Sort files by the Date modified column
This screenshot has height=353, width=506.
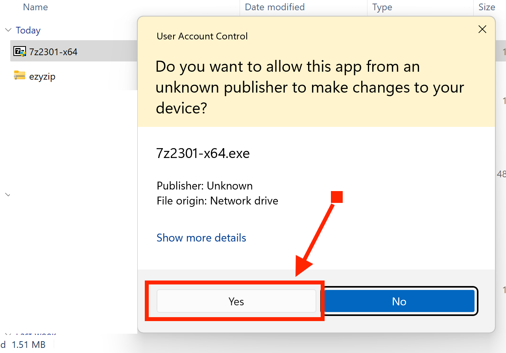(x=274, y=7)
